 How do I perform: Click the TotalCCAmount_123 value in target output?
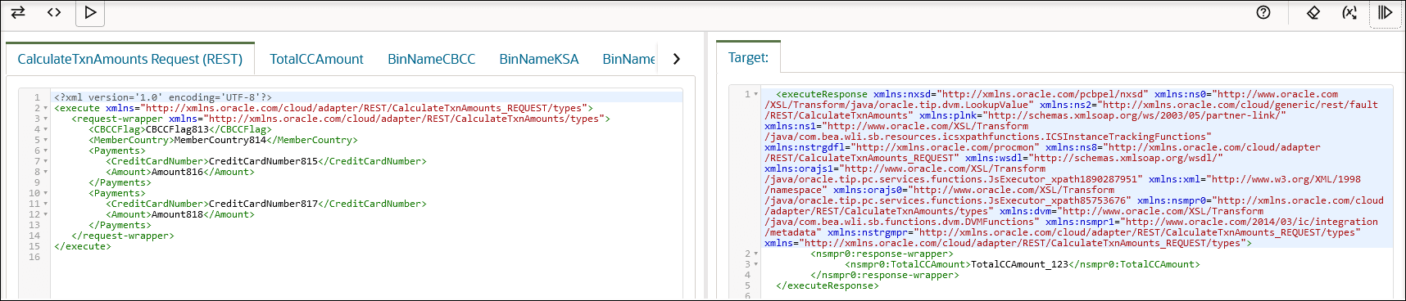coord(1020,264)
